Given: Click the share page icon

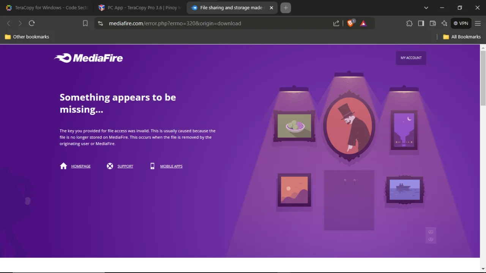Looking at the screenshot, I should coord(336,23).
